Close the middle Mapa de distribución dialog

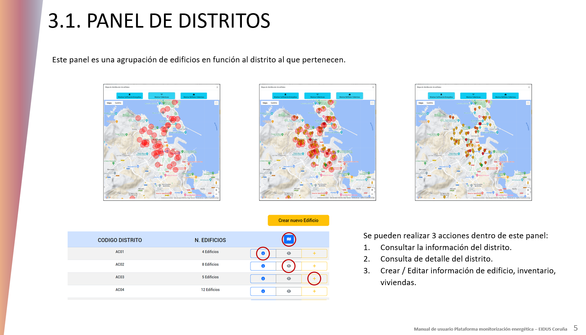point(373,87)
